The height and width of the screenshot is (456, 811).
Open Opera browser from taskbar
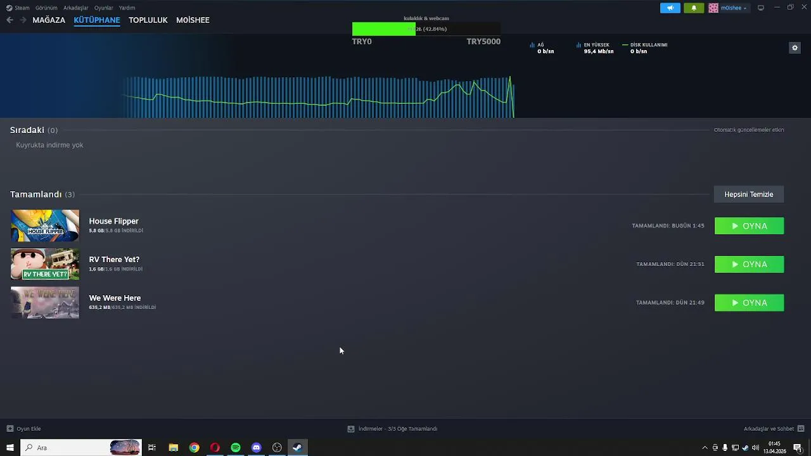click(215, 448)
